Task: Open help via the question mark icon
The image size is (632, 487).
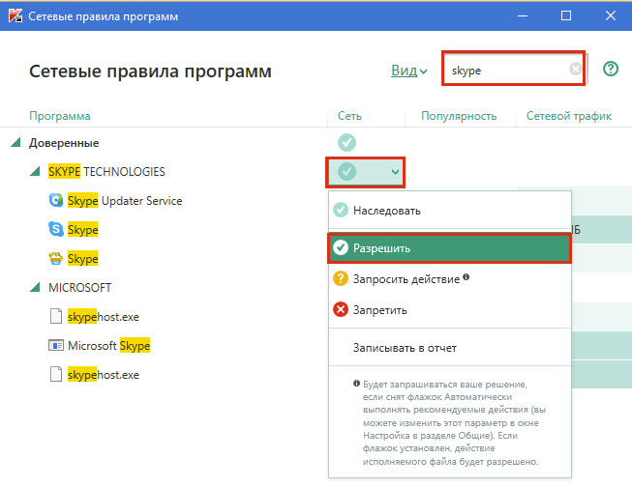Action: click(611, 69)
